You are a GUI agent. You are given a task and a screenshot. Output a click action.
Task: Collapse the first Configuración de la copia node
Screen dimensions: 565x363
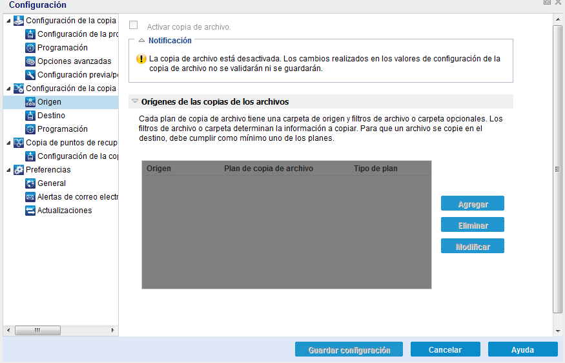coord(8,21)
